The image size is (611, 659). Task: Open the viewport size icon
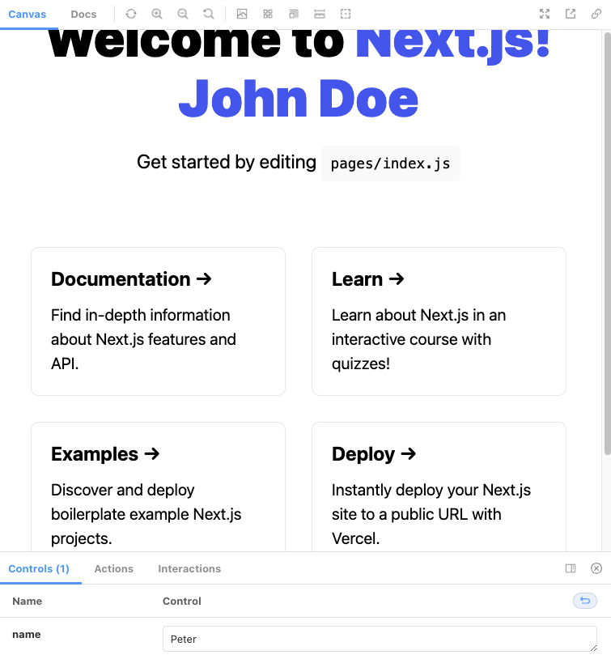coord(294,14)
